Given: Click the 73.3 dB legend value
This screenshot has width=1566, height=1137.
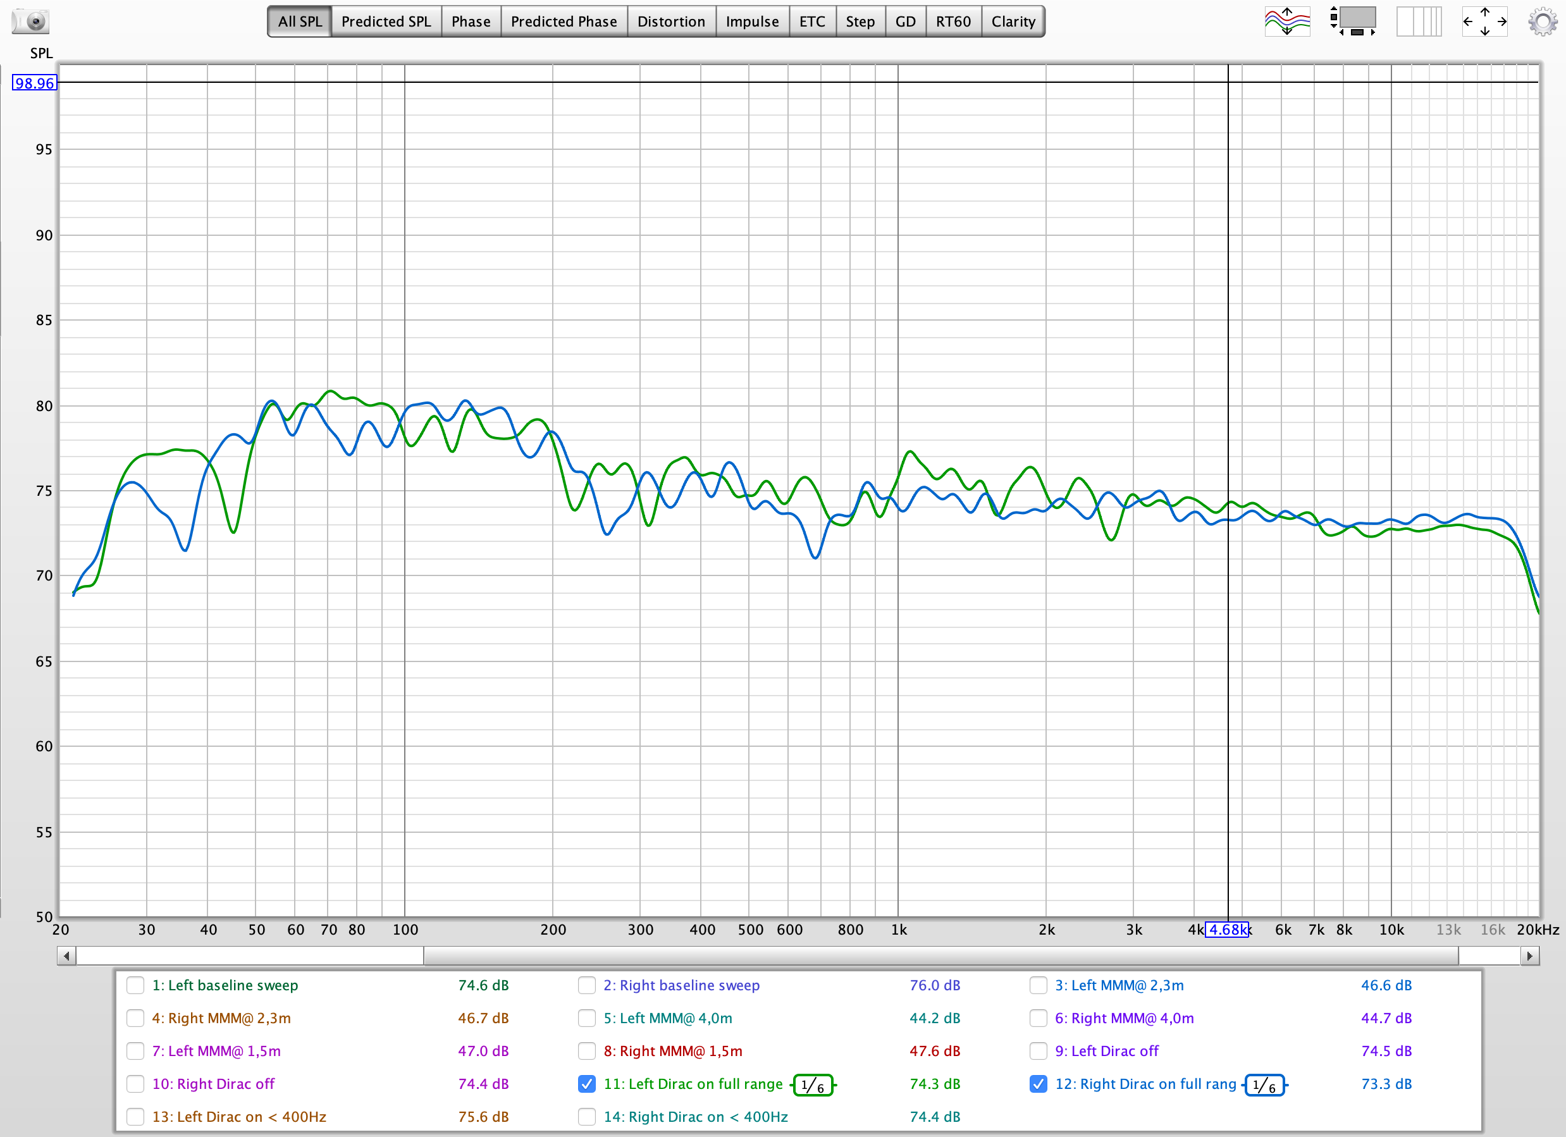Looking at the screenshot, I should 1386,1084.
